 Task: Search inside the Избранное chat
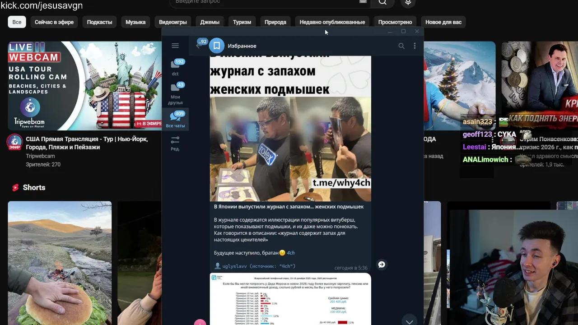pyautogui.click(x=401, y=46)
